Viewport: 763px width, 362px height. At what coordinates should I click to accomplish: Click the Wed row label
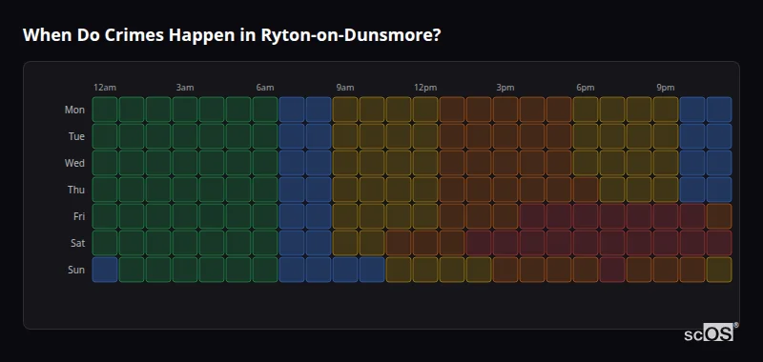[x=74, y=163]
